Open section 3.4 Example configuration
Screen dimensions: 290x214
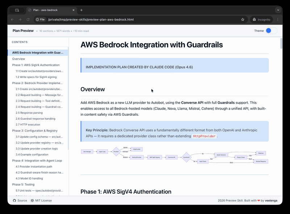click(32, 155)
